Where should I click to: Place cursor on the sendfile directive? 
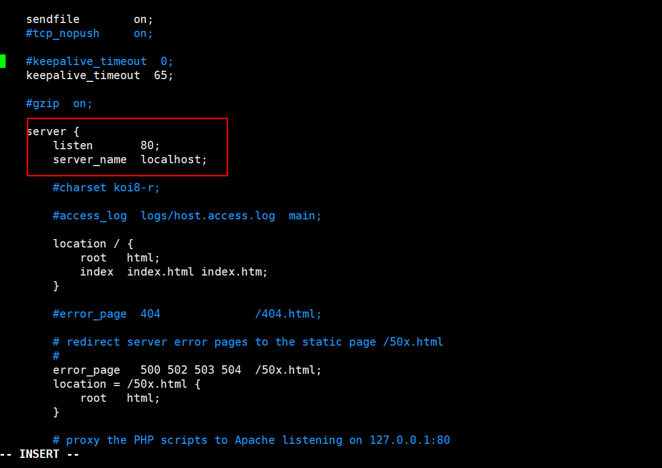pos(53,19)
